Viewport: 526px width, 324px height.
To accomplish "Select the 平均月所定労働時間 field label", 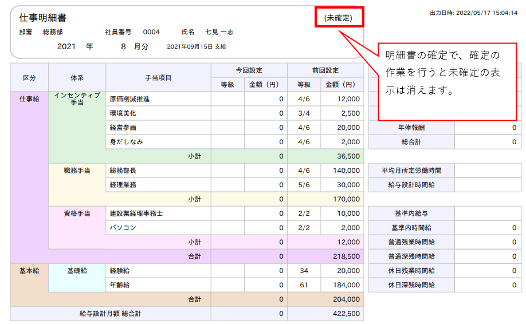I will point(411,171).
